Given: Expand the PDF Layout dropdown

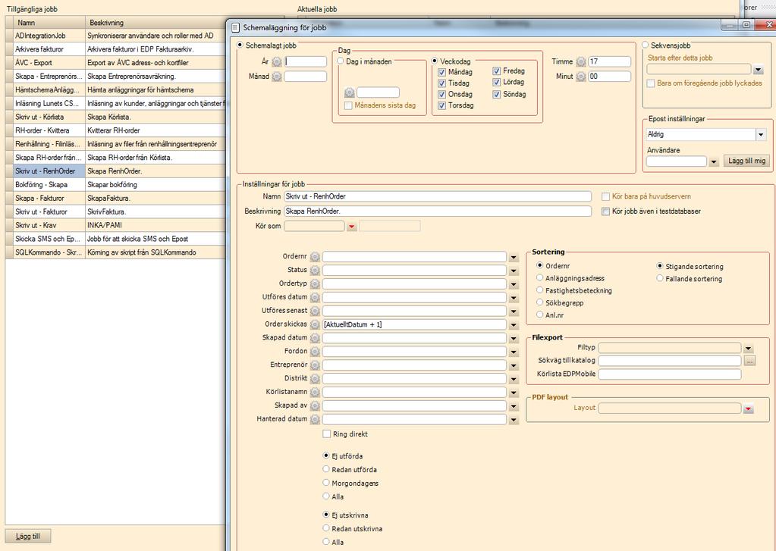Looking at the screenshot, I should click(748, 409).
